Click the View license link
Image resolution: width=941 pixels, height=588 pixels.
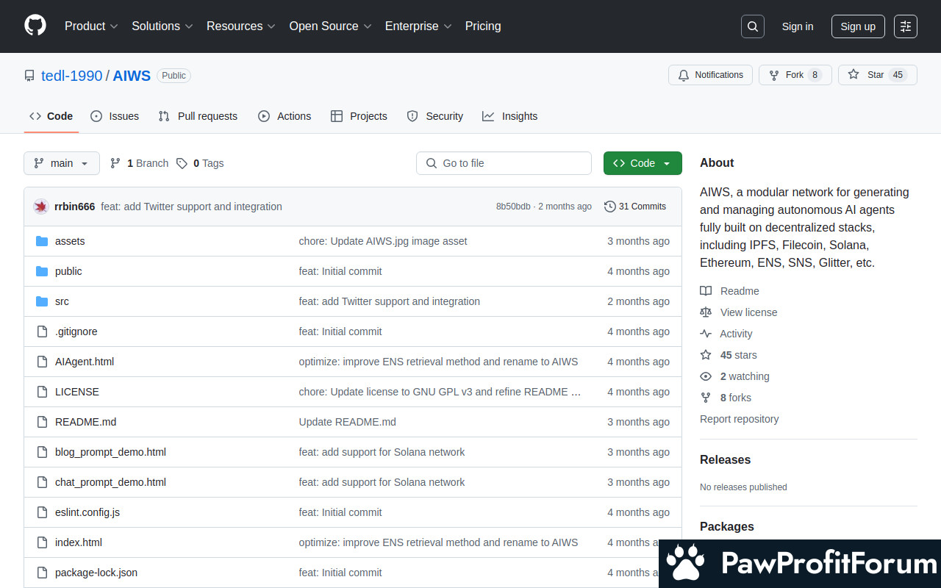[x=748, y=312]
